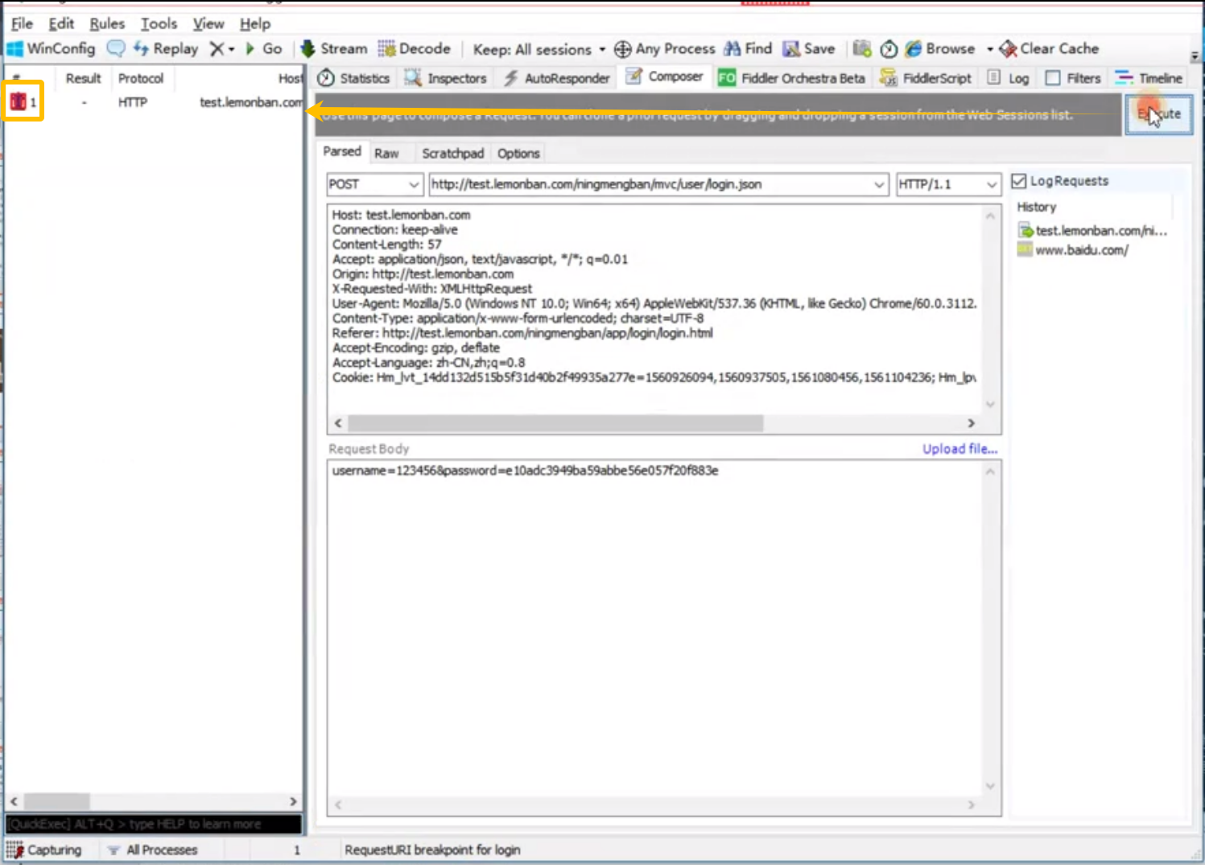Open the Rules menu
This screenshot has height=865, width=1205.
[x=107, y=23]
